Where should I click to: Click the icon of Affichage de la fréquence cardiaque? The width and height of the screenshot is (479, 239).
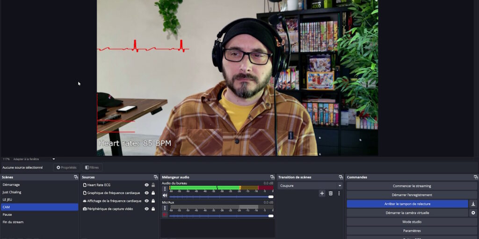[85, 201]
